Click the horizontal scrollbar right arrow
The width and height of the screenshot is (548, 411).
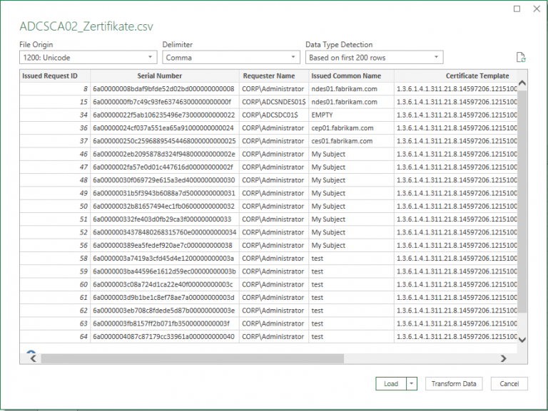coord(504,358)
